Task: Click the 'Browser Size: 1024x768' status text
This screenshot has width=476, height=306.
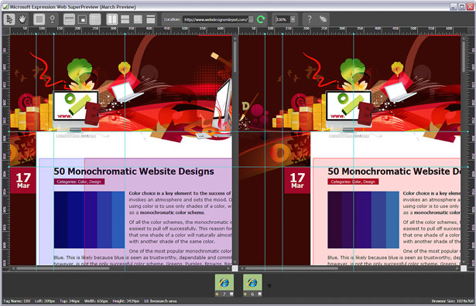Action: pyautogui.click(x=452, y=301)
